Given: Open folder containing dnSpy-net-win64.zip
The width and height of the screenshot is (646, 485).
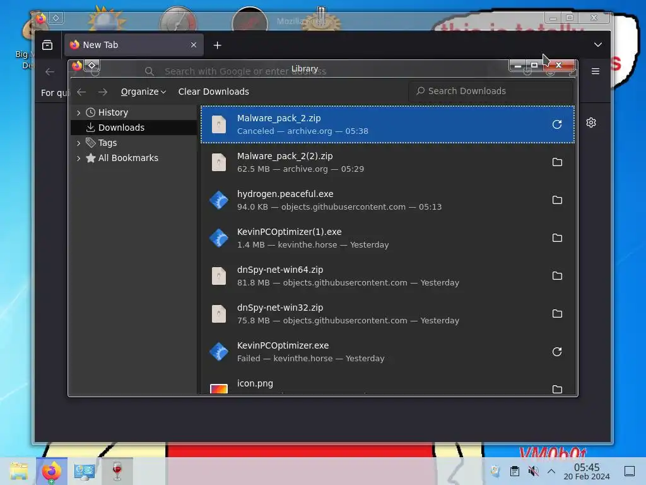Looking at the screenshot, I should pyautogui.click(x=557, y=276).
